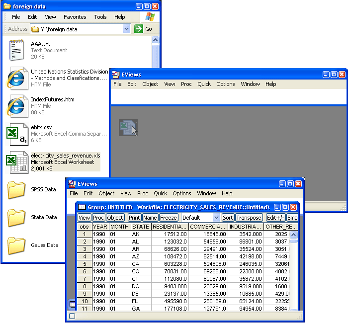Select the United Nations Statistics Division HTM file icon

[17, 78]
